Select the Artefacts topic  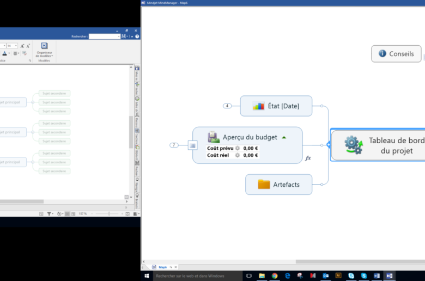point(286,185)
